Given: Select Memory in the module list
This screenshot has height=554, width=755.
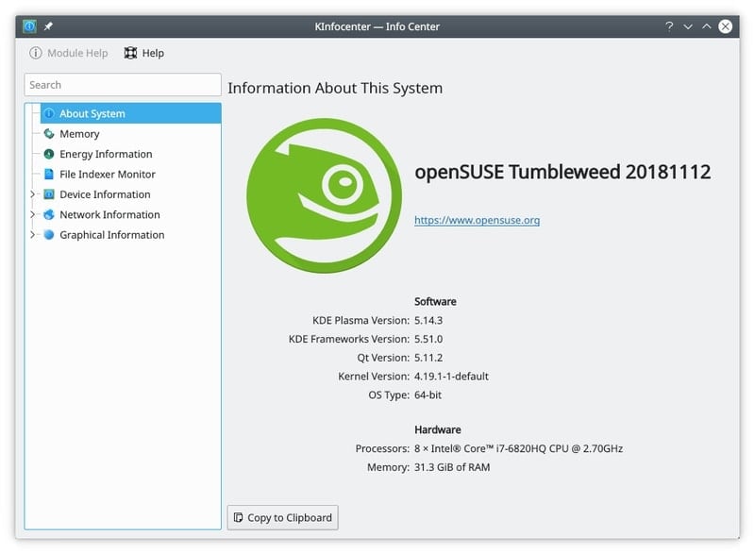Looking at the screenshot, I should point(79,134).
